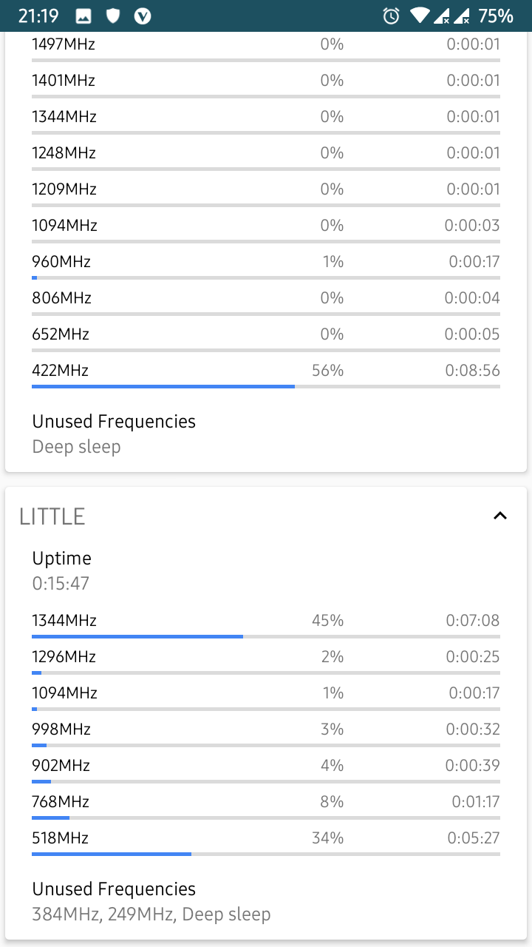
Task: Tap the 518MHz frequency row
Action: click(266, 842)
